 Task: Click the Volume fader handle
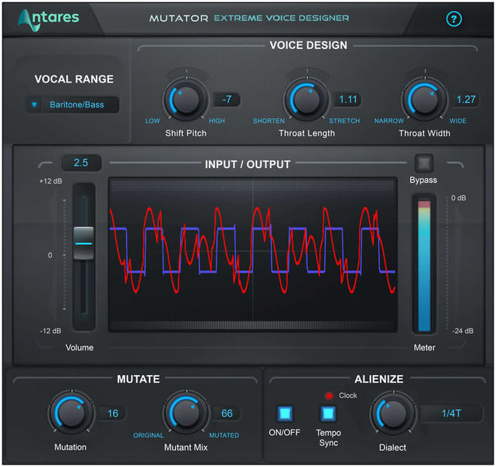83,243
